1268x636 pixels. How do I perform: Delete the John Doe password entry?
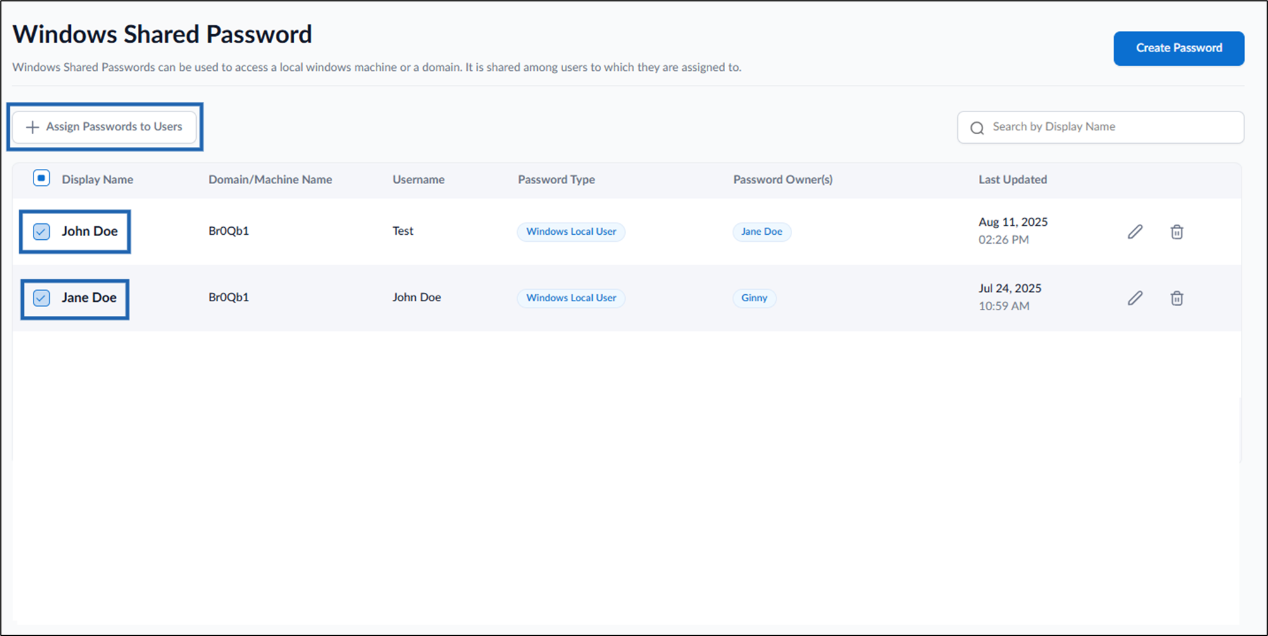pos(1177,232)
